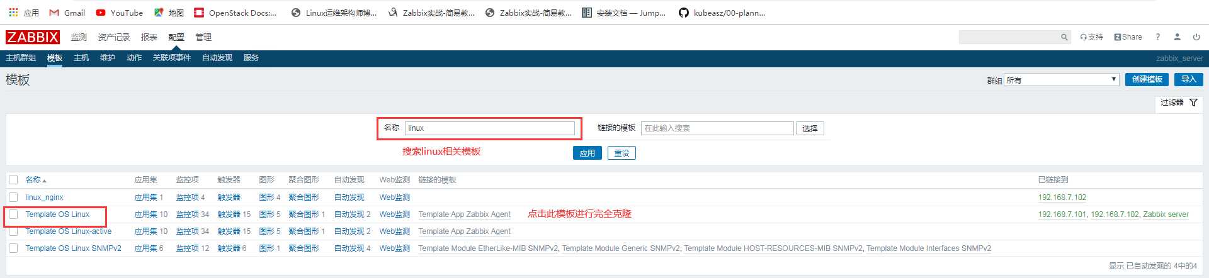Open the Template OS Linux template
The width and height of the screenshot is (1209, 278).
coord(57,214)
